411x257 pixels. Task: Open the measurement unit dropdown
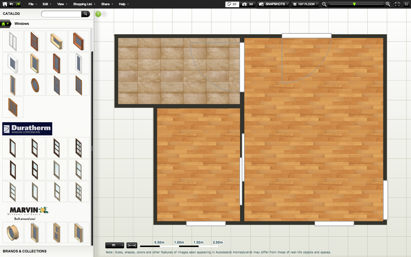coord(115,245)
